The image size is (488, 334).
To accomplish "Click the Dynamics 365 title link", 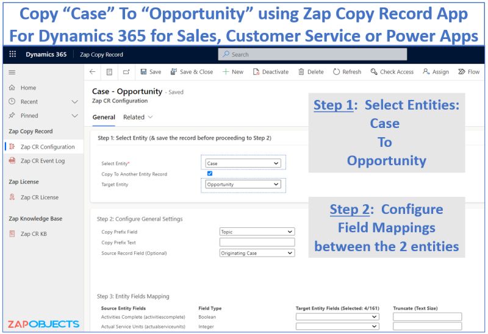I will pos(46,54).
